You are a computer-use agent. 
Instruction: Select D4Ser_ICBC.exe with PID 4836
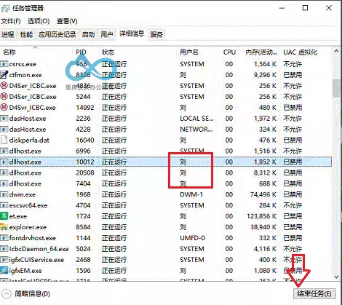166,86
